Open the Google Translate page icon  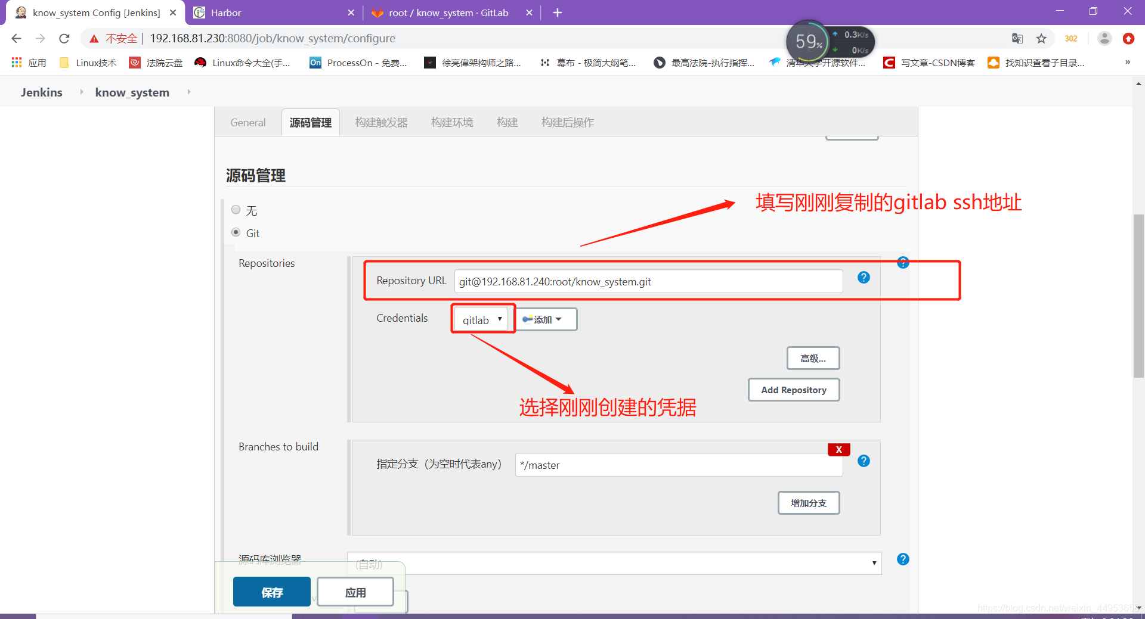(1017, 39)
